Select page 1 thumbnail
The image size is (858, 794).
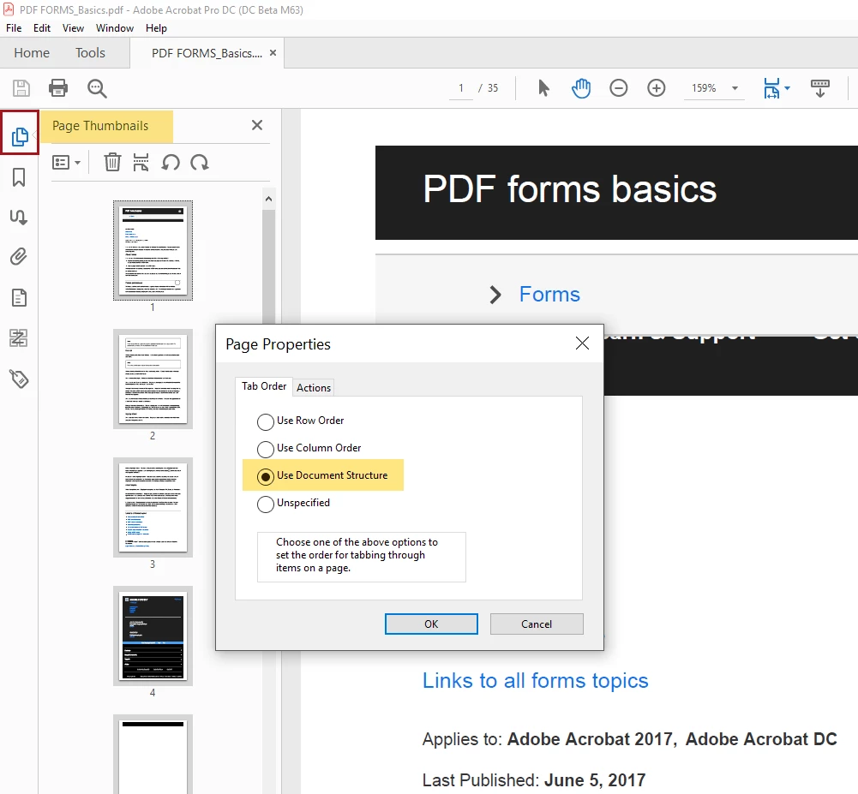point(153,250)
